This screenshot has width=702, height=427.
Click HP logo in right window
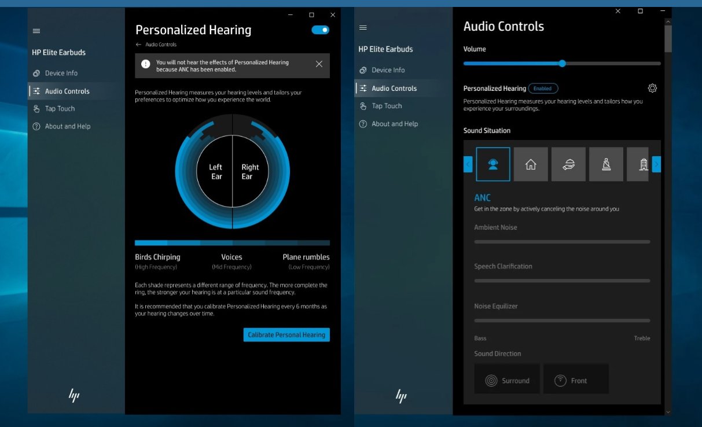pos(401,396)
